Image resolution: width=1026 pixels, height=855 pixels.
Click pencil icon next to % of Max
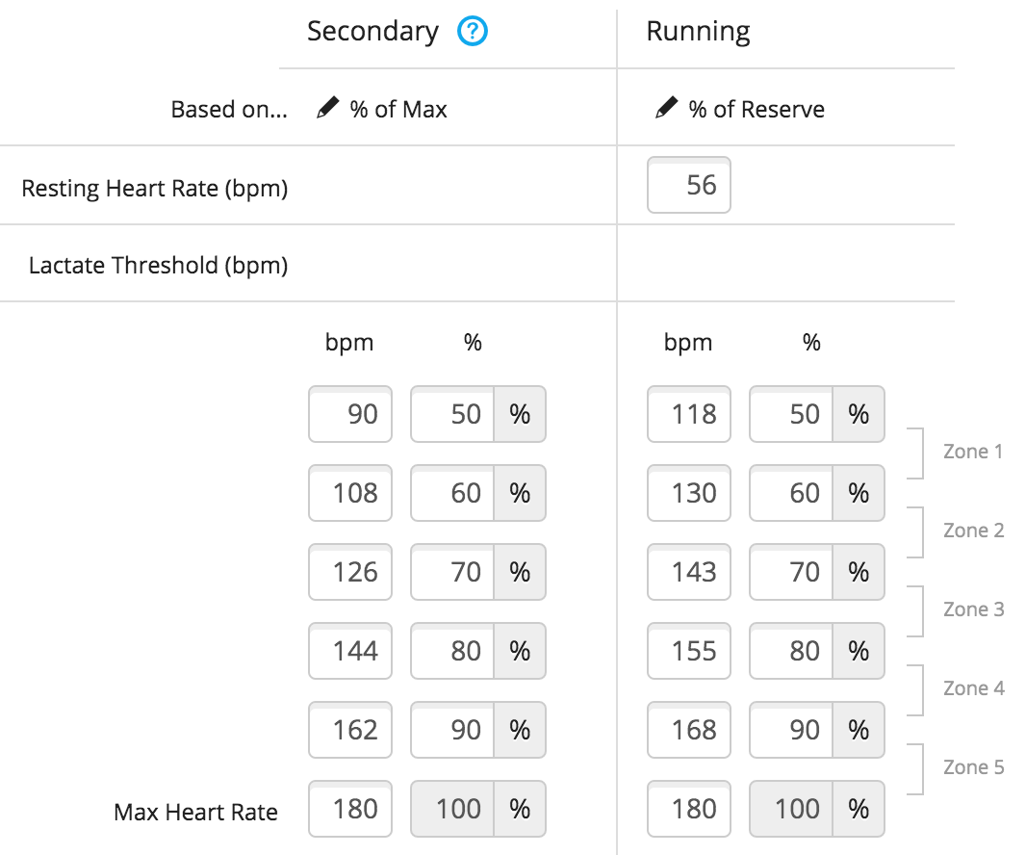[x=328, y=109]
